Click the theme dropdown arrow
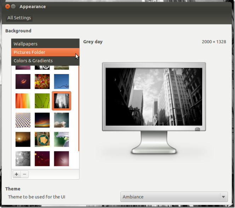 tap(223, 197)
